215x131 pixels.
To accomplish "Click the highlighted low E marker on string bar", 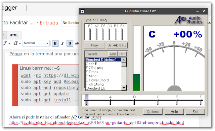I will tap(87, 100).
